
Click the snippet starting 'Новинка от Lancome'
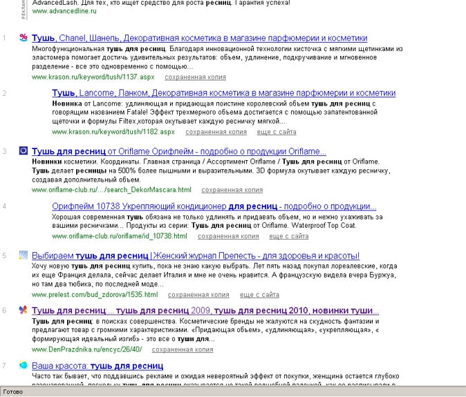pos(215,113)
